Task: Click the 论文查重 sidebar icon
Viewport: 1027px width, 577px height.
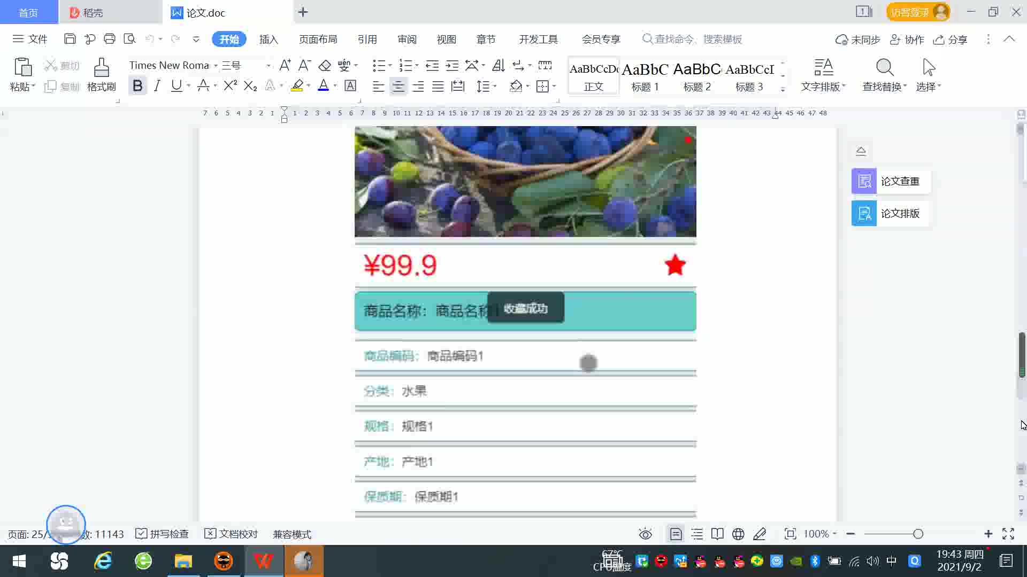Action: tap(864, 182)
